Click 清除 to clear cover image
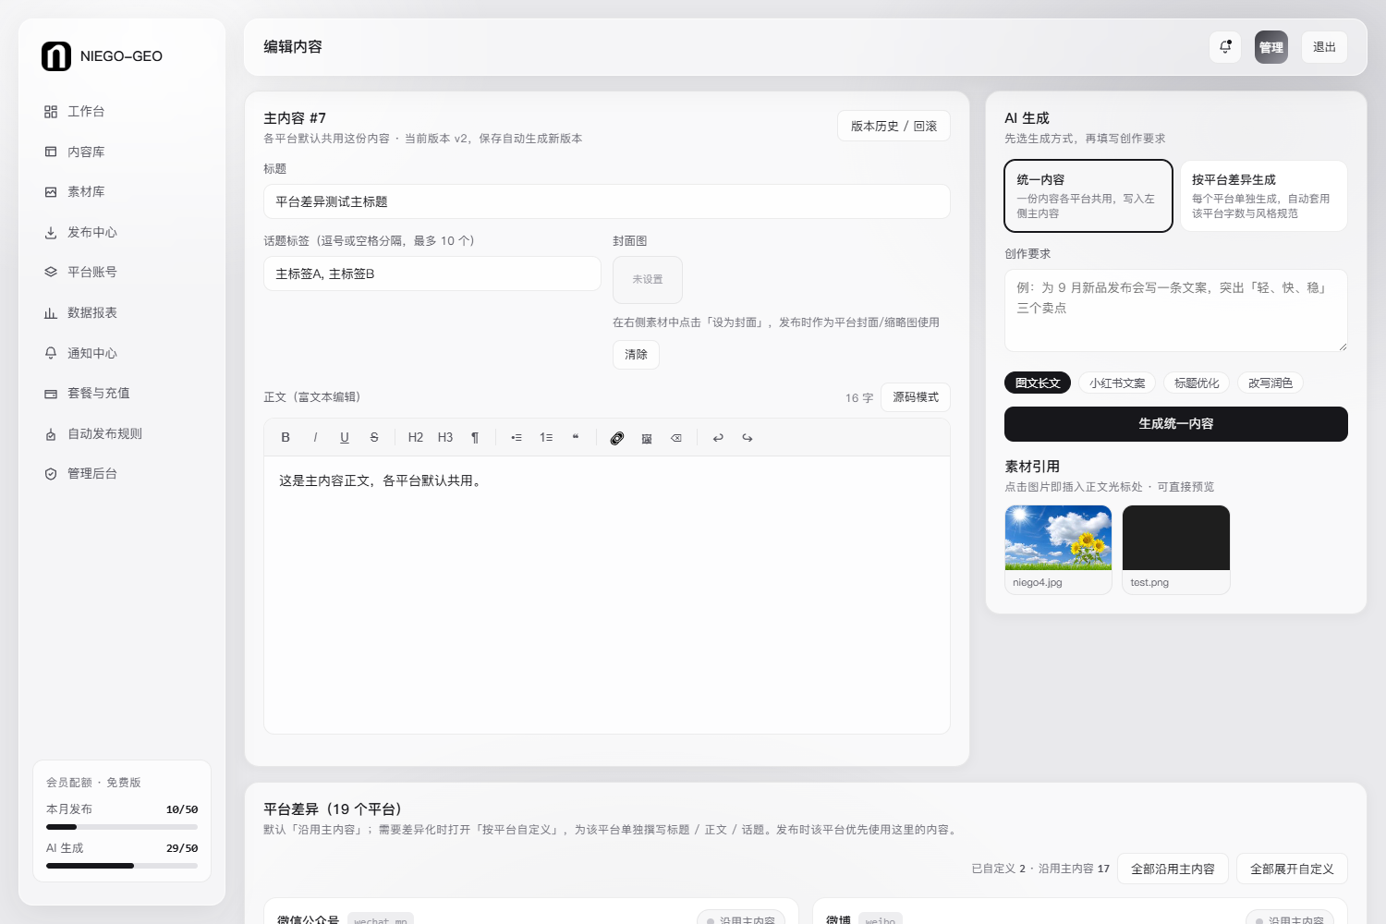This screenshot has width=1386, height=924. tap(636, 355)
